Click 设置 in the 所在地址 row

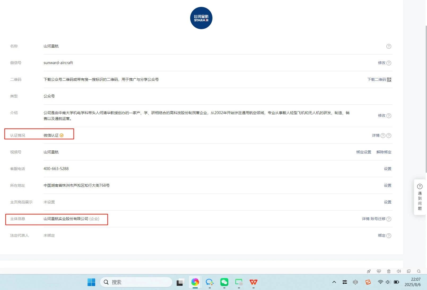point(387,186)
